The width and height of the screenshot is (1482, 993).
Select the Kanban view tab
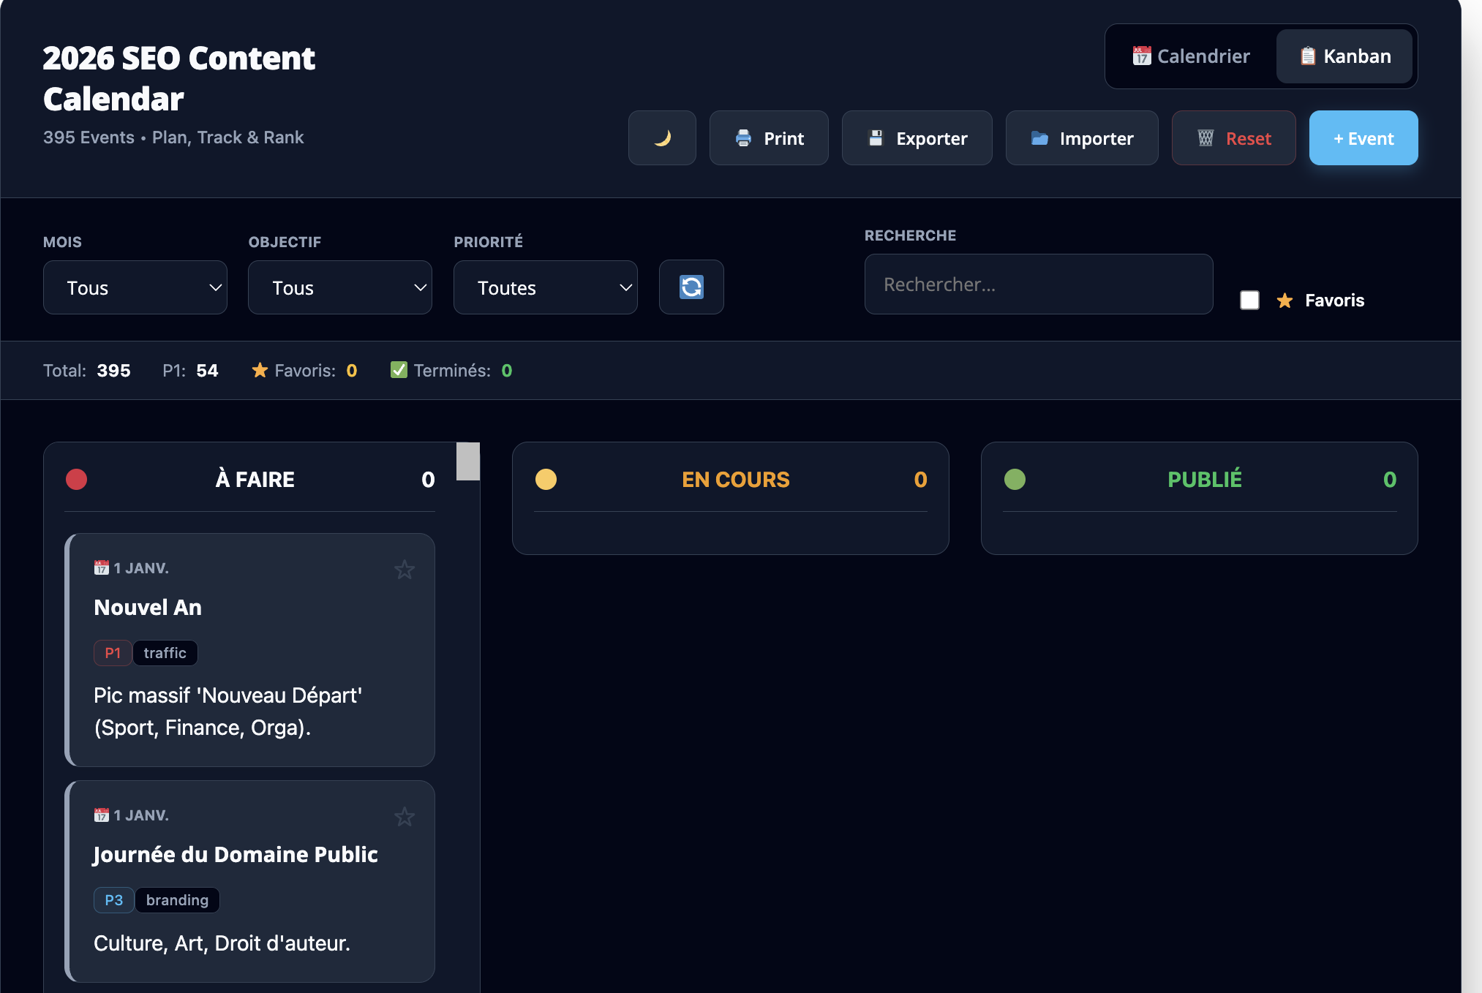pos(1344,56)
